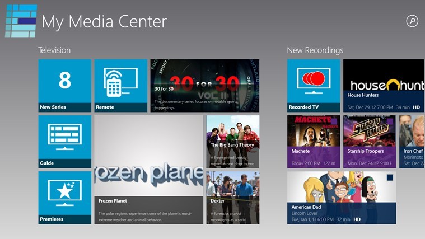
Task: Open the New Series tile
Action: click(64, 86)
